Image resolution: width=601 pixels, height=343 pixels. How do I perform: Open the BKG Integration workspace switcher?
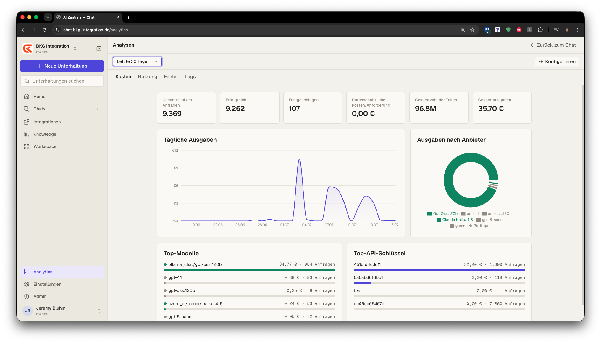[x=50, y=49]
